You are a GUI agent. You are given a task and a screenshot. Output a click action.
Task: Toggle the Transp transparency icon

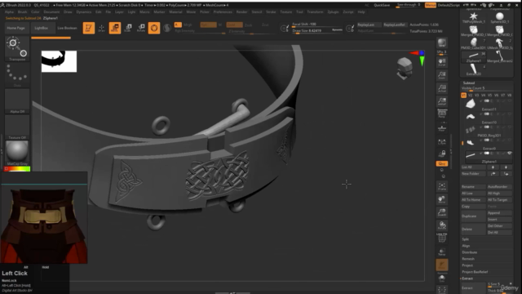click(x=442, y=252)
